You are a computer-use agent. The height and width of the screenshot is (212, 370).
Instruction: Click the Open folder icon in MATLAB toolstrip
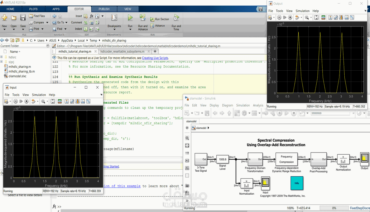pyautogui.click(x=14, y=18)
